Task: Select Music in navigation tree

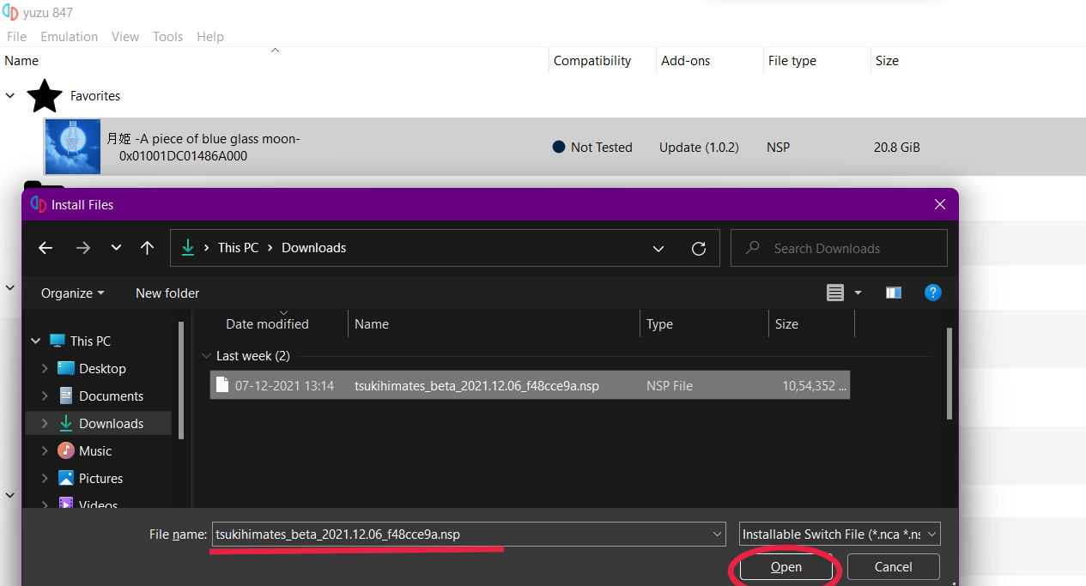Action: click(x=95, y=451)
